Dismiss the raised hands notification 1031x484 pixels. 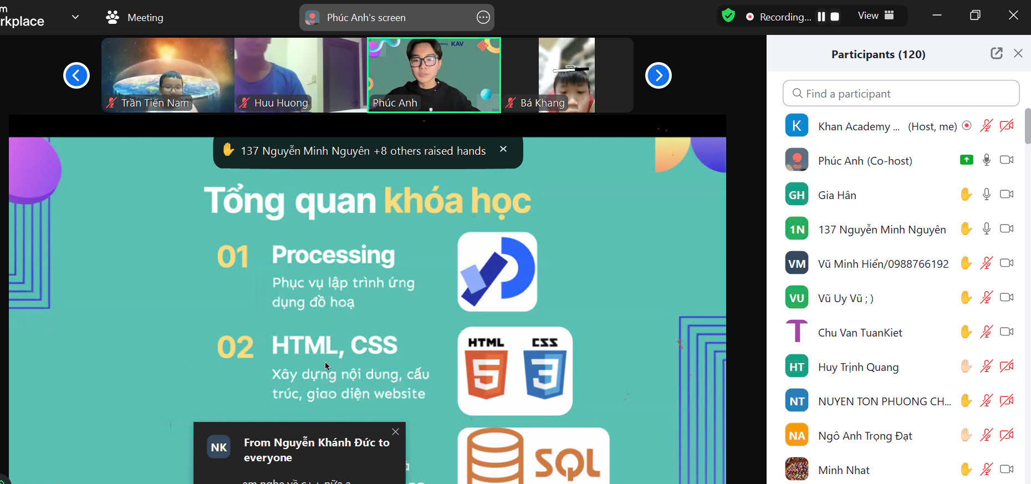503,149
